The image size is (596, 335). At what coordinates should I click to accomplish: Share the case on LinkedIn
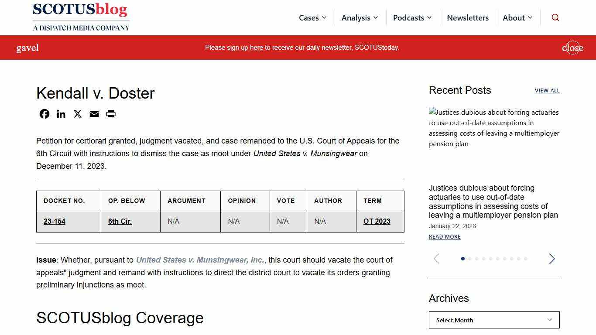coord(61,114)
